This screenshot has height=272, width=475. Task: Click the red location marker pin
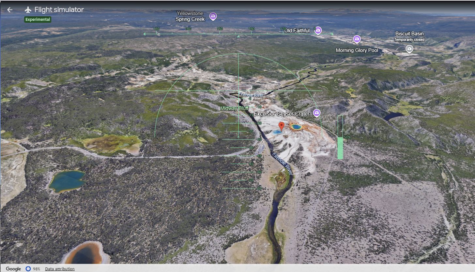point(281,126)
